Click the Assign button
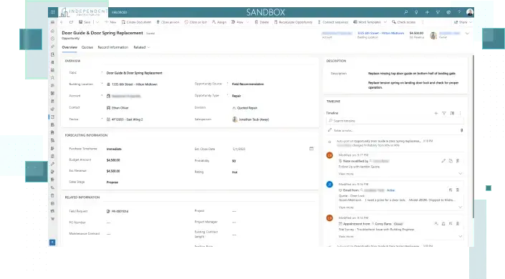This screenshot has height=279, width=505. click(x=219, y=22)
